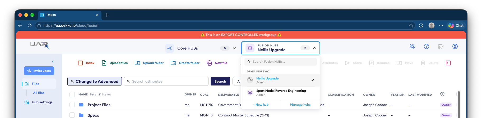The image size is (482, 118).
Task: Click the UAR logo
Action: click(x=40, y=45)
